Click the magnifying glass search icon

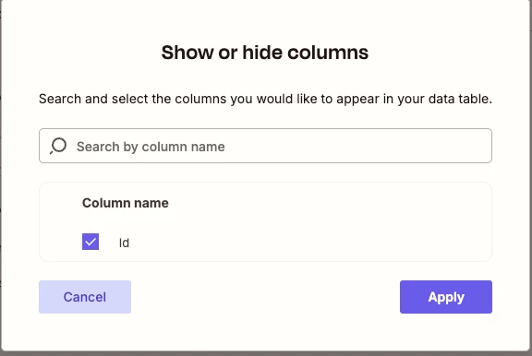(58, 146)
